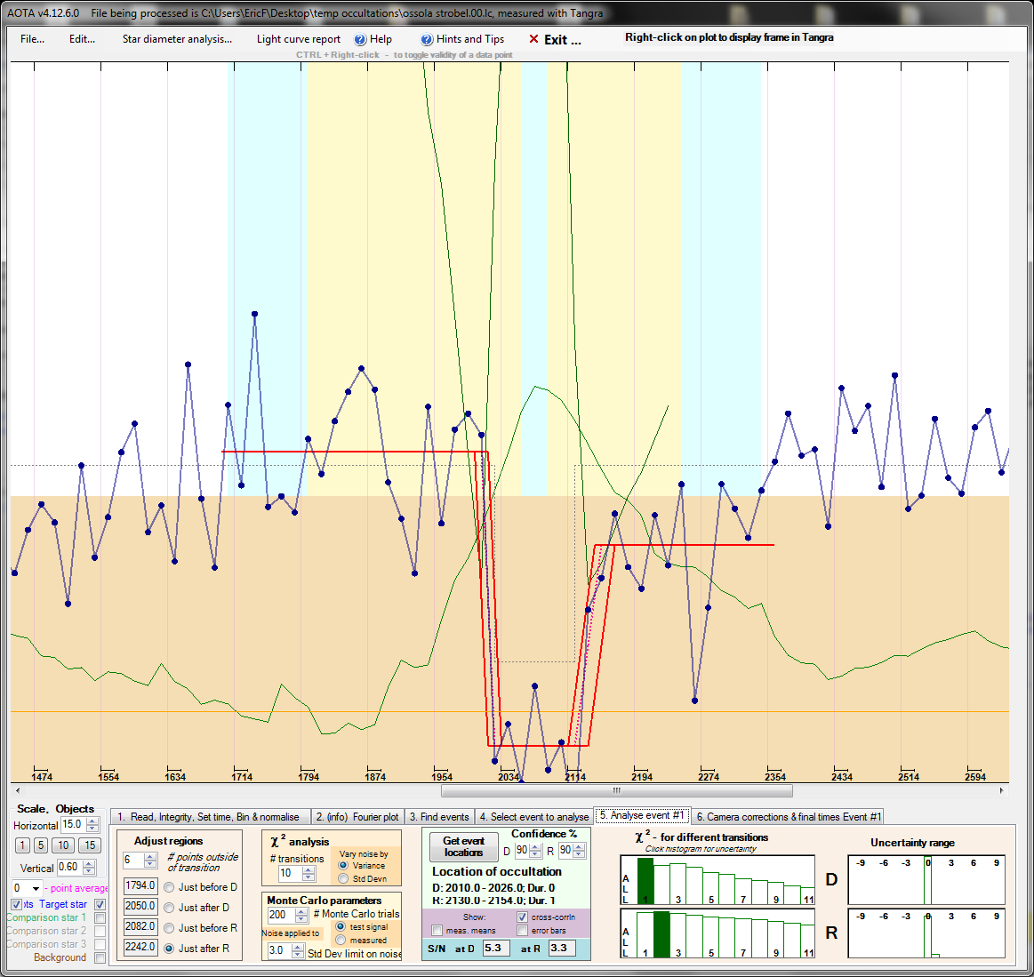Select measured noise option
Screen dimensions: 1034x977
pyautogui.click(x=341, y=940)
